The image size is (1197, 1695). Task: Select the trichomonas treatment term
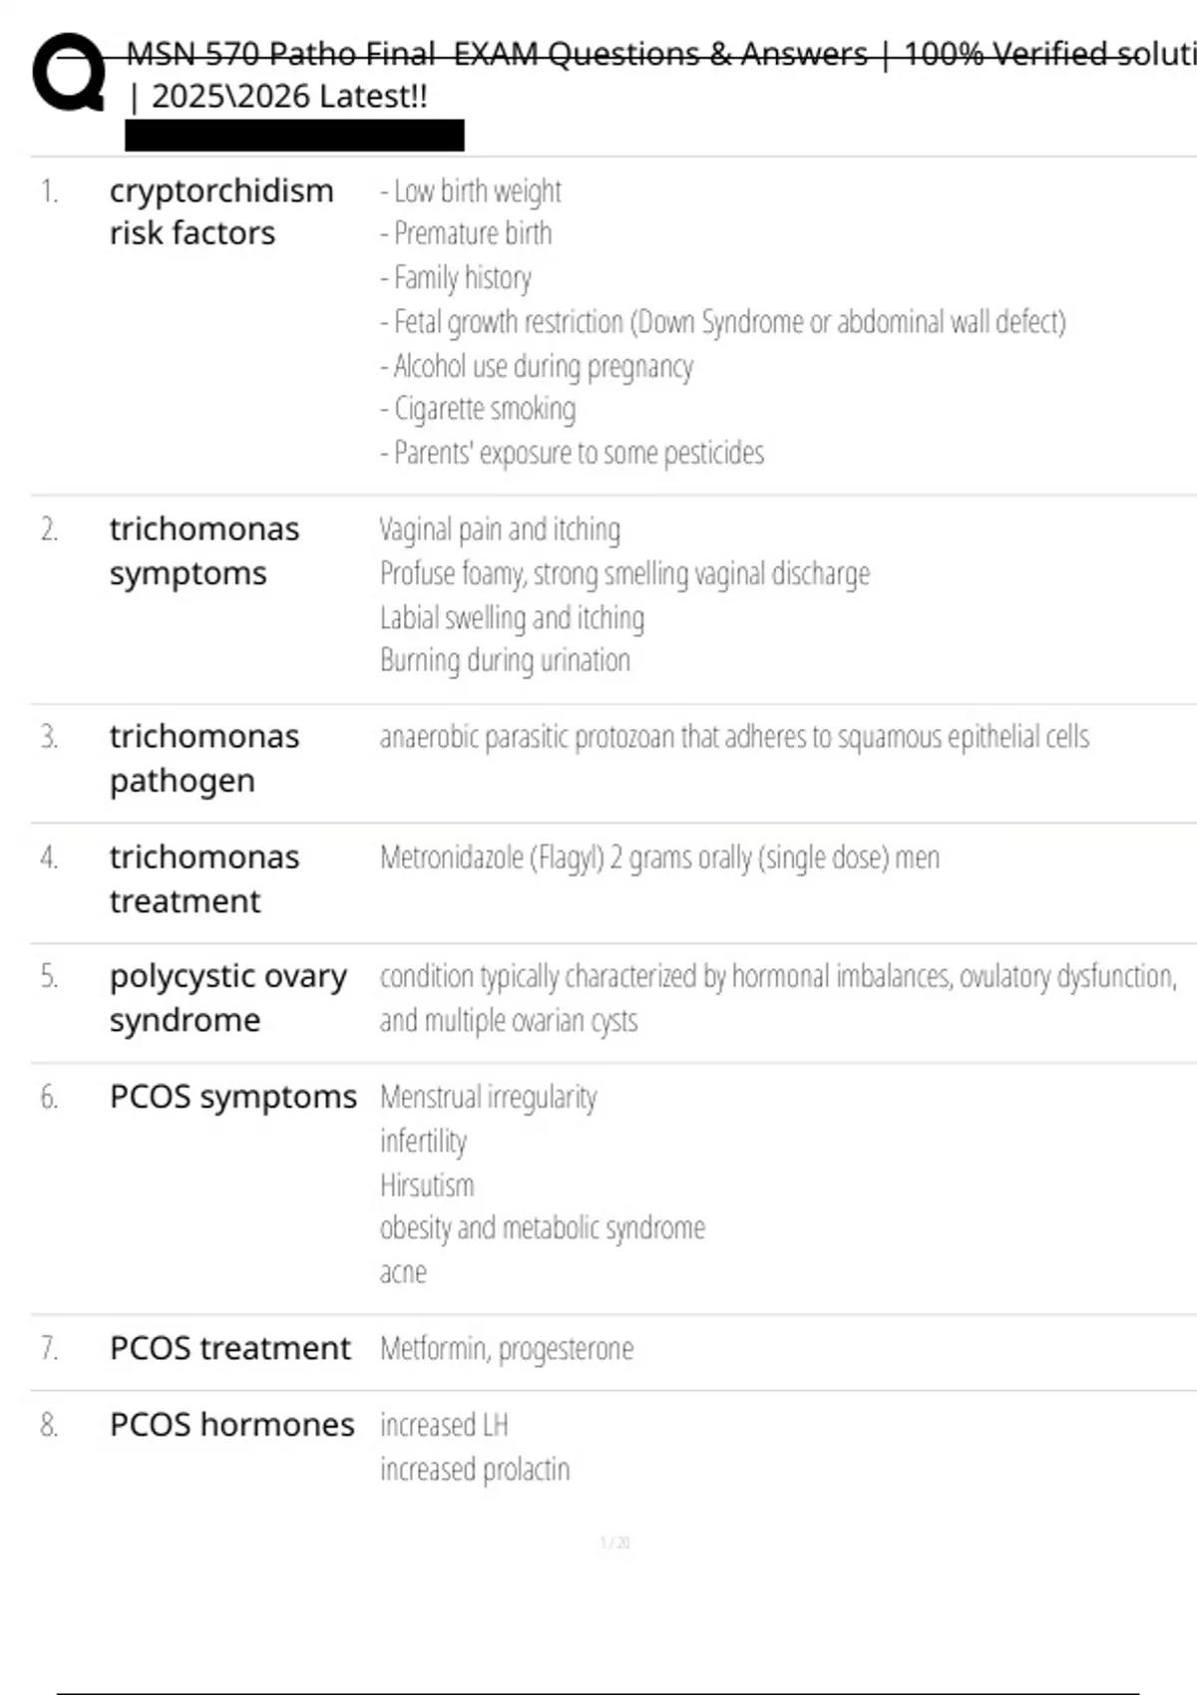[x=204, y=878]
